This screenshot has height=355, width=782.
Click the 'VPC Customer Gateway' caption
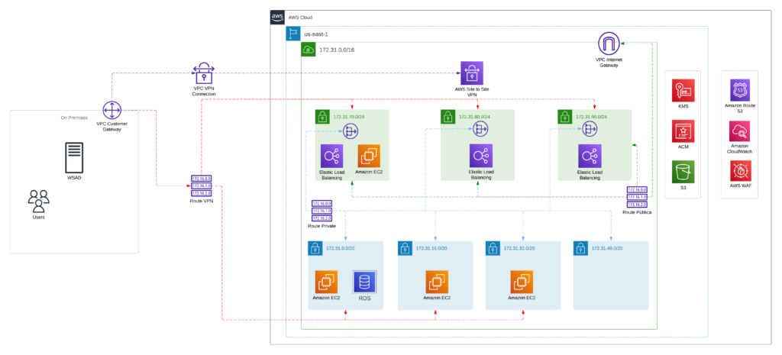[x=112, y=127]
